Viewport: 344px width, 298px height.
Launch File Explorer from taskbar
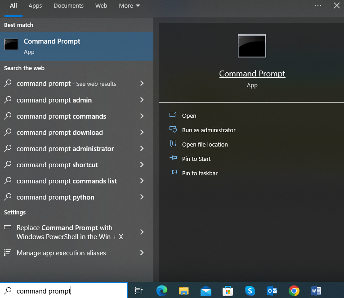coord(183,291)
